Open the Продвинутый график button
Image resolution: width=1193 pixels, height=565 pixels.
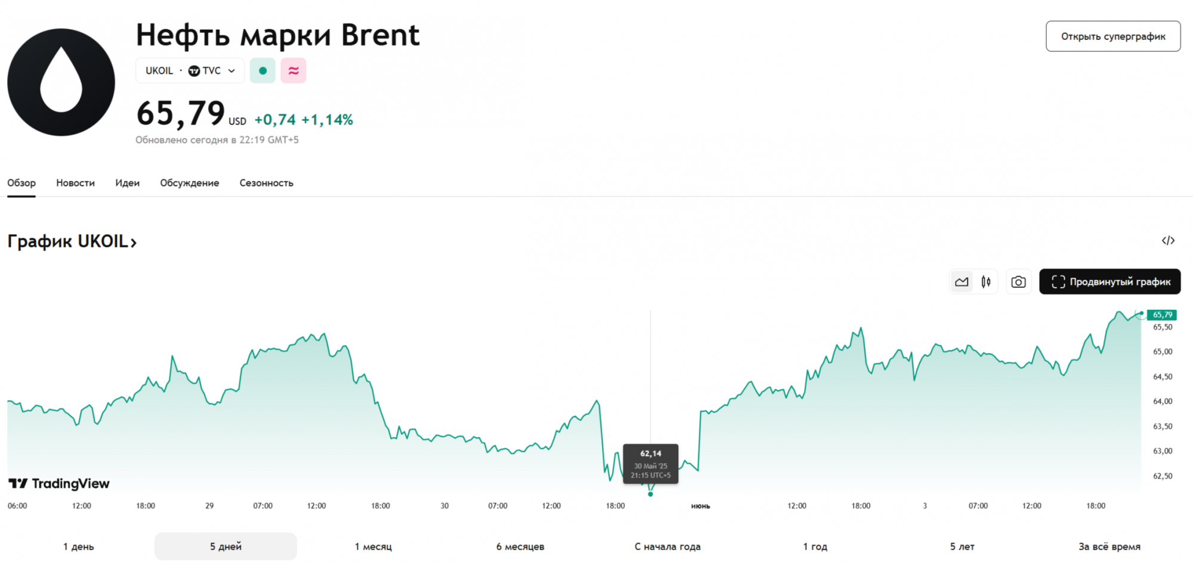(1109, 282)
